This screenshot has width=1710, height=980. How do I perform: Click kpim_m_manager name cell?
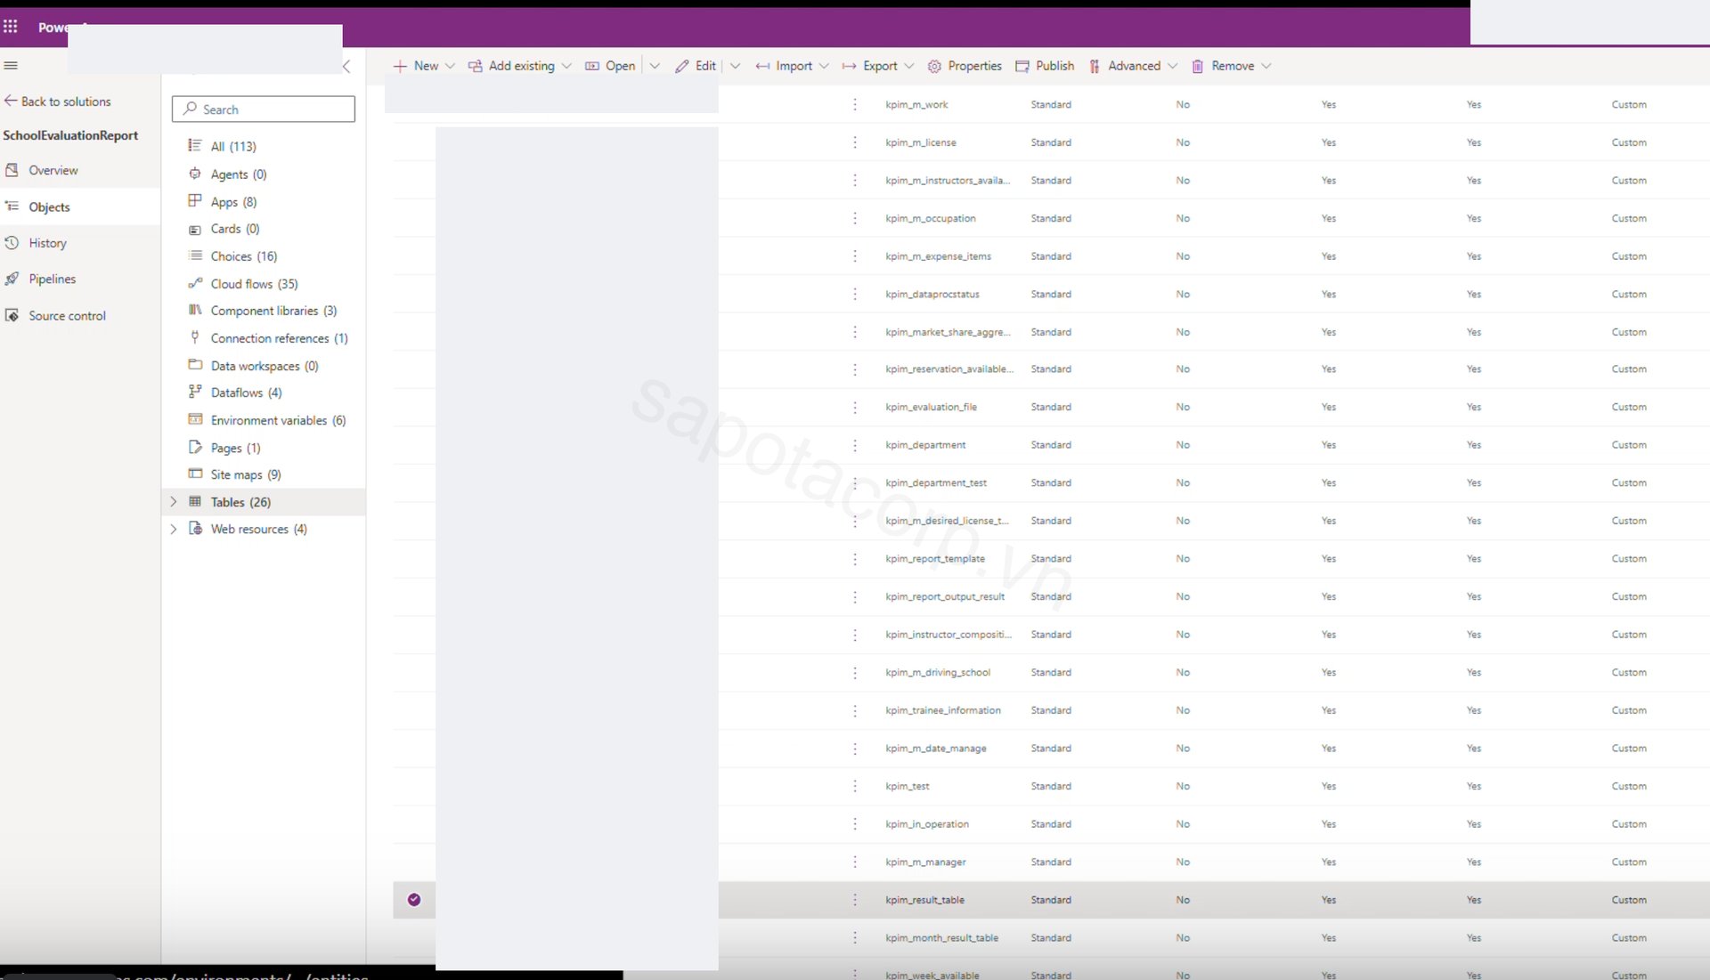tap(925, 863)
